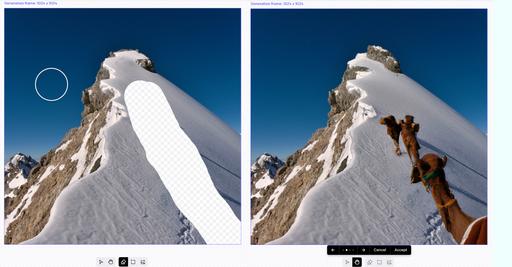Open the generation frame tool on the left toolbar
Viewport: 512px width, 267px height.
133,262
